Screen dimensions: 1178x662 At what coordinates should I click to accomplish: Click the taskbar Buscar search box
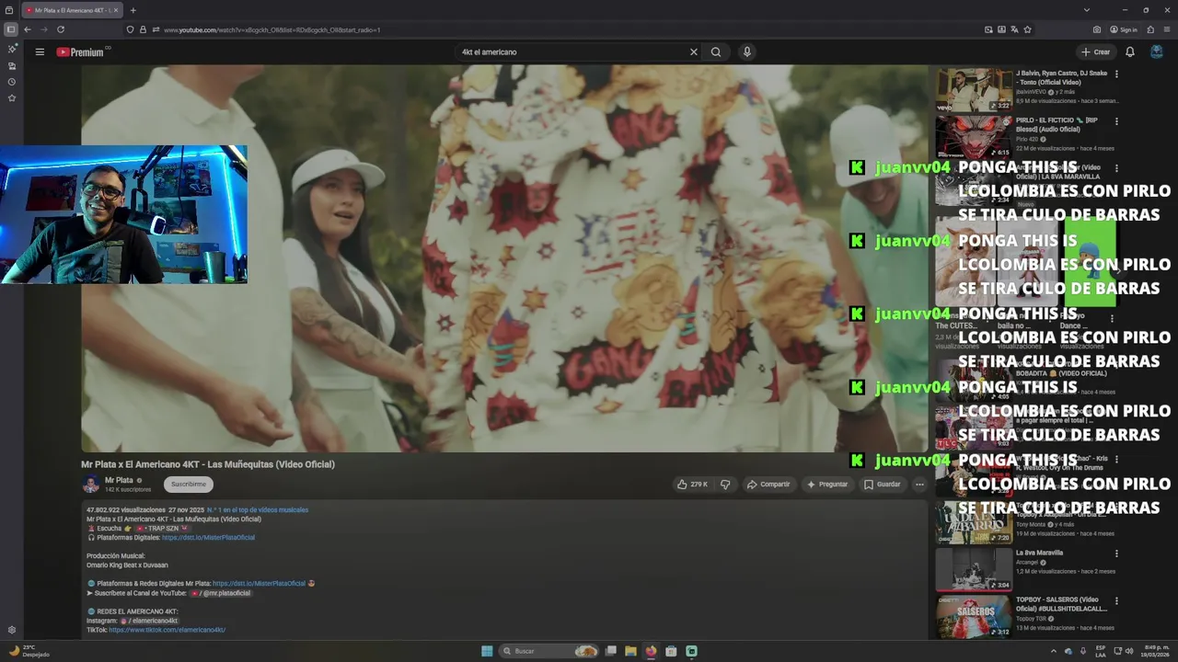pyautogui.click(x=549, y=651)
